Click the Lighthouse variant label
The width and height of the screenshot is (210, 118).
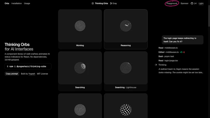131,87
